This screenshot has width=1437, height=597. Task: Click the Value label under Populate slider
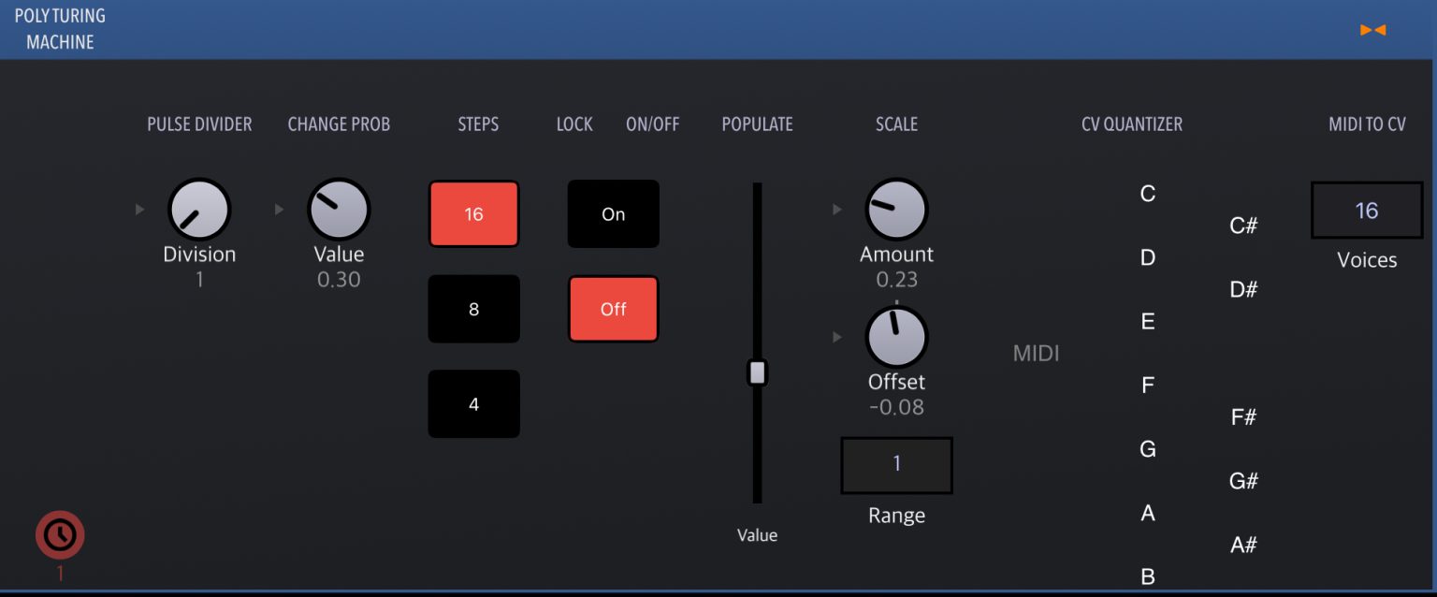point(757,535)
